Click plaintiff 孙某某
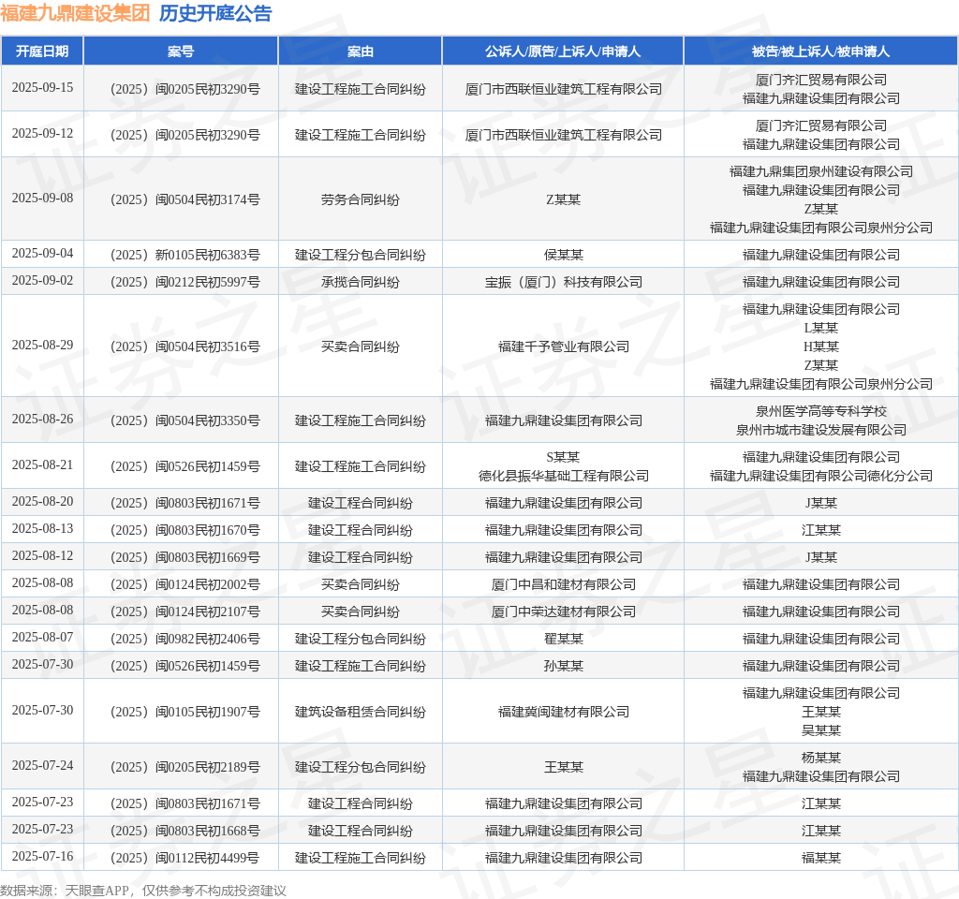959x899 pixels. click(563, 666)
